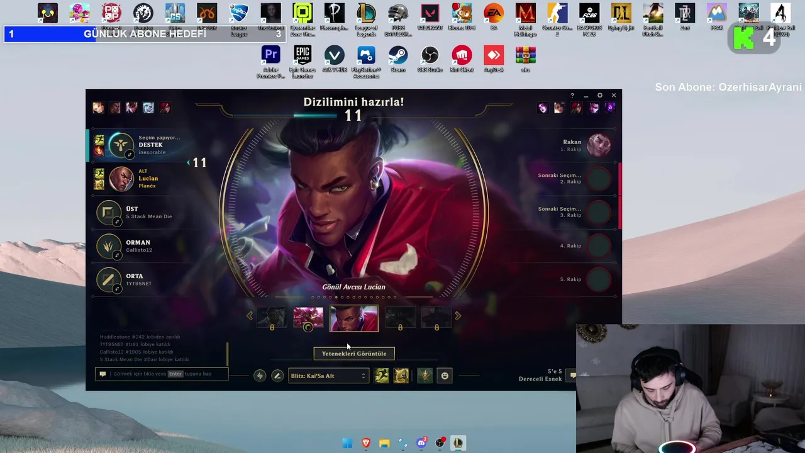Open OBS Studio desktop shortcut
This screenshot has height=453, width=805.
(430, 59)
